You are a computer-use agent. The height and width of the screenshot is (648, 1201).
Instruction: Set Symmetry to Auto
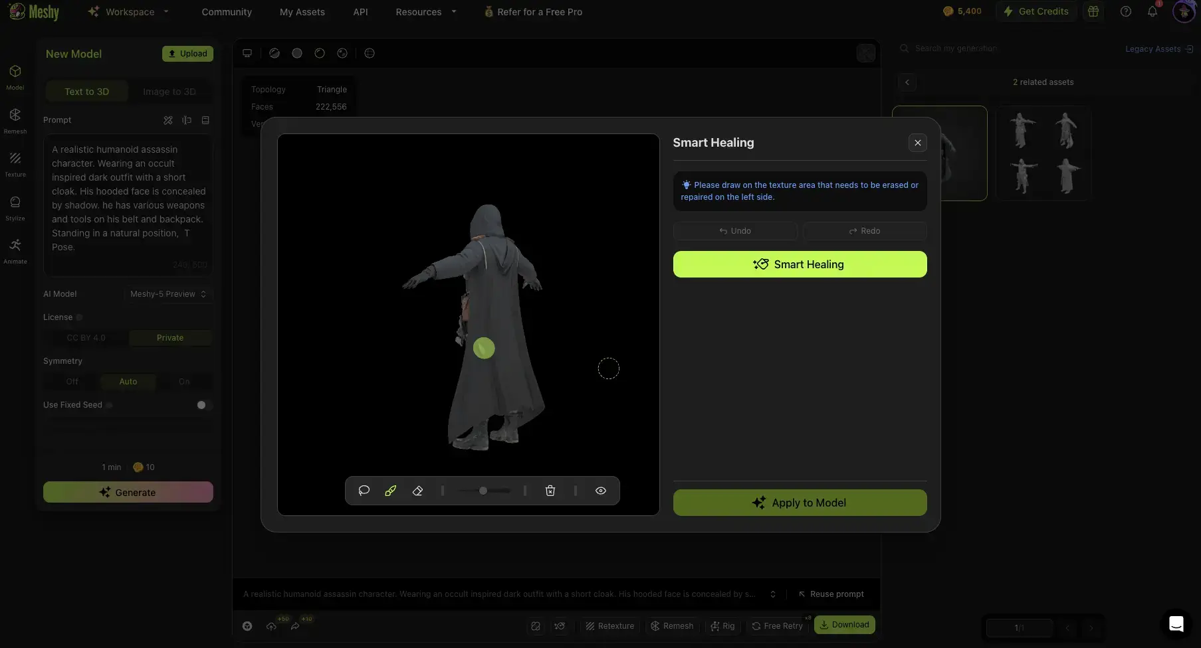pyautogui.click(x=128, y=382)
